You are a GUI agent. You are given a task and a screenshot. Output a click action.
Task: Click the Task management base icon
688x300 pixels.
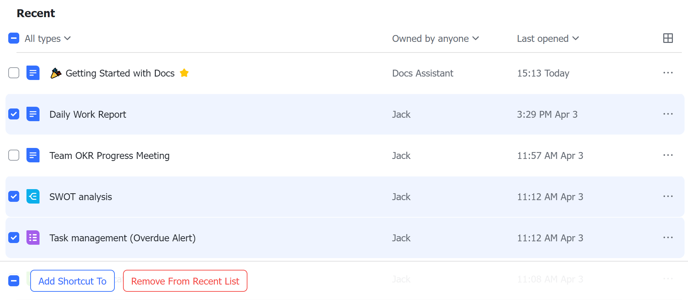pyautogui.click(x=33, y=238)
